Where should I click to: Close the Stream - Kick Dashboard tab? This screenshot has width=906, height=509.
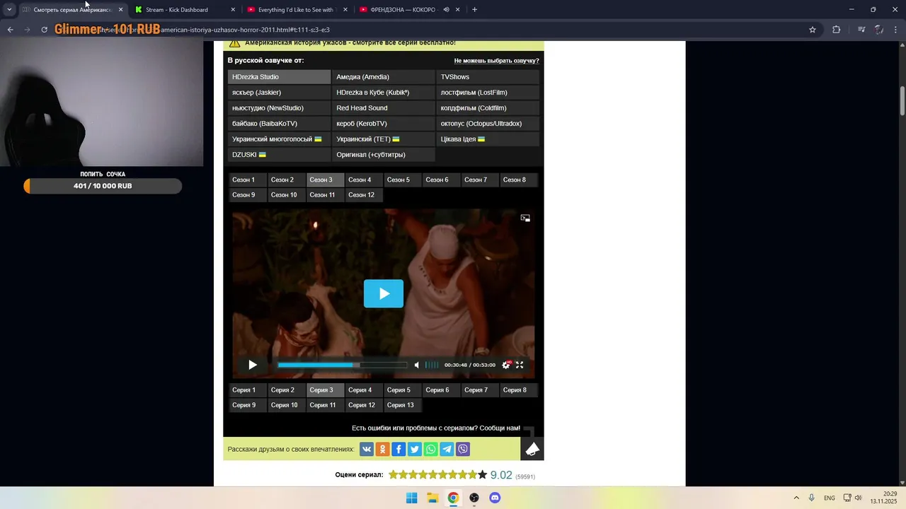233,10
